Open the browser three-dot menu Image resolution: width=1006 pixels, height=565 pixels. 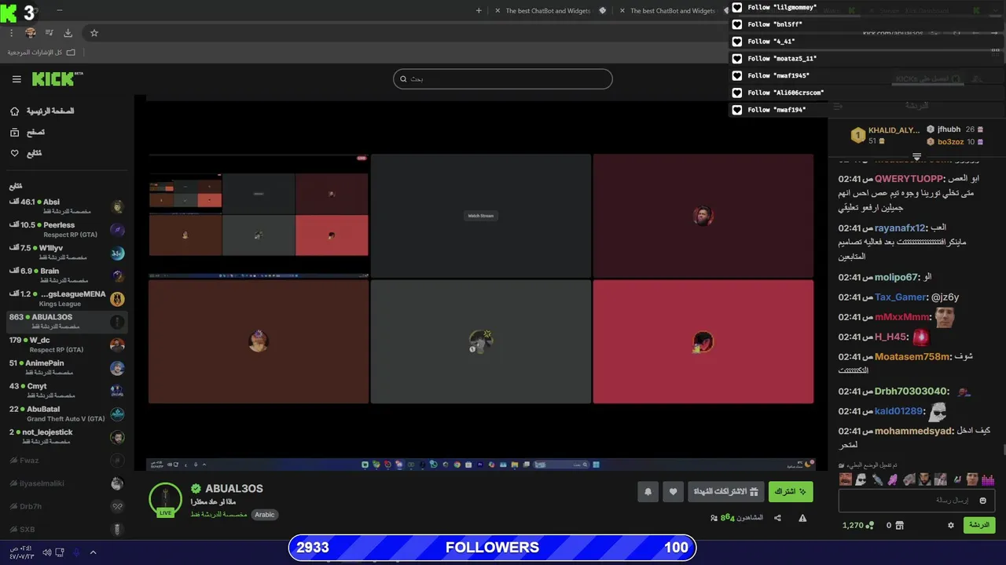(11, 33)
